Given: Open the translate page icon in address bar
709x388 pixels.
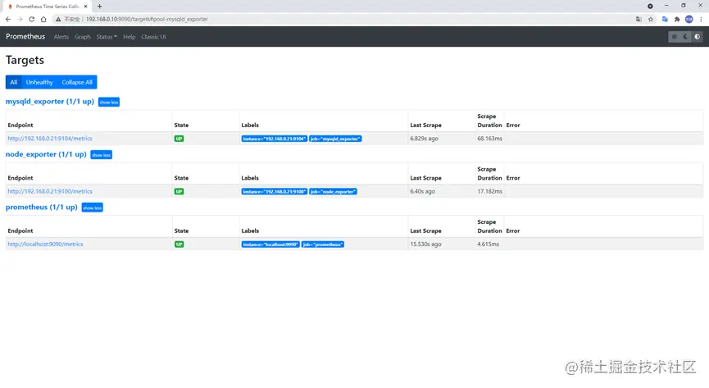Looking at the screenshot, I should coord(639,19).
